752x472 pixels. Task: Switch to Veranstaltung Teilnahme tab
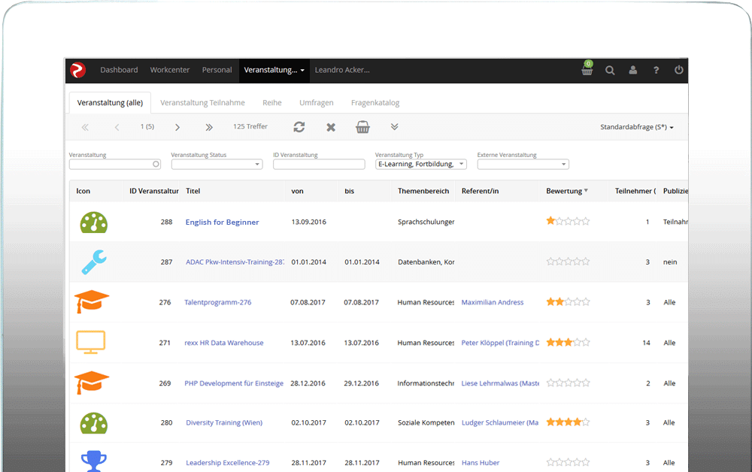click(x=202, y=102)
